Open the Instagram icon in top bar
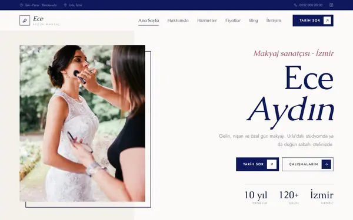 pyautogui.click(x=331, y=5)
